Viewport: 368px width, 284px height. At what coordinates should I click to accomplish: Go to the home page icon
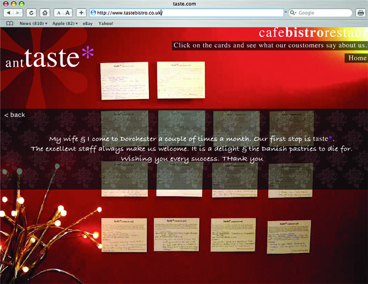point(45,13)
